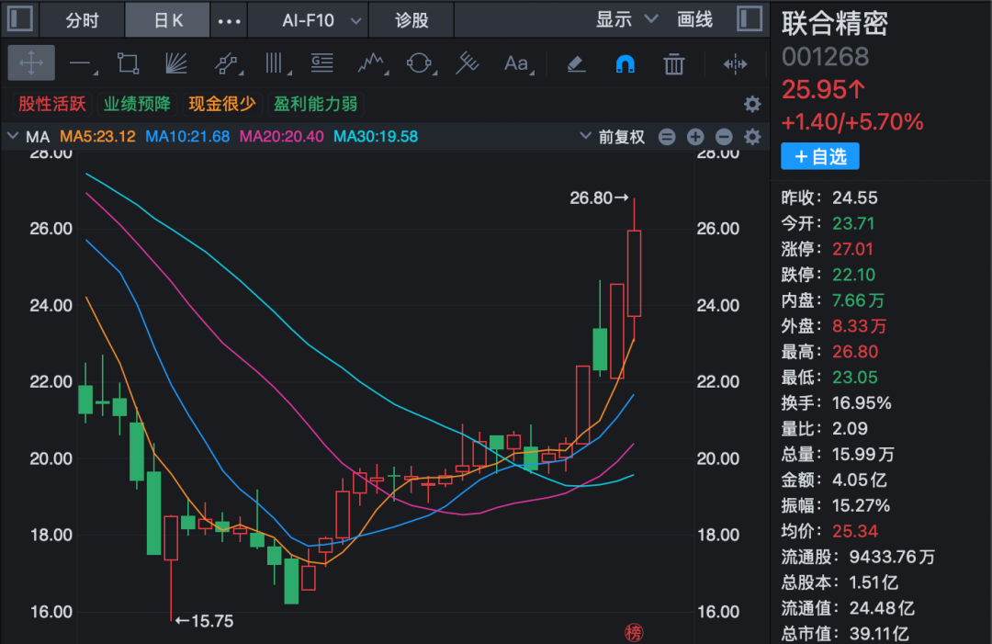Open the 前复权 adjustment dropdown
Viewport: 992px width, 644px height.
pyautogui.click(x=612, y=137)
